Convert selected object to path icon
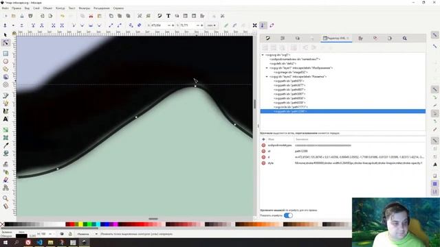 [131, 25]
